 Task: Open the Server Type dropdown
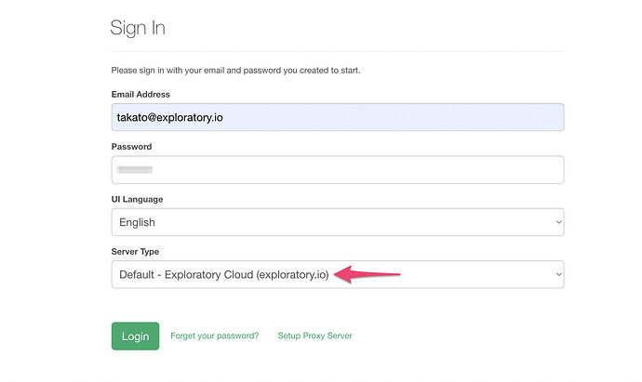[x=338, y=274]
